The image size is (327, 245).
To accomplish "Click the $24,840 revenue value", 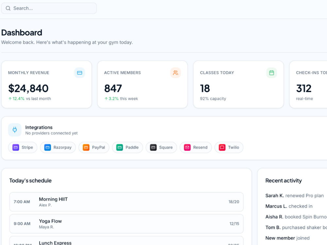I will (x=28, y=88).
